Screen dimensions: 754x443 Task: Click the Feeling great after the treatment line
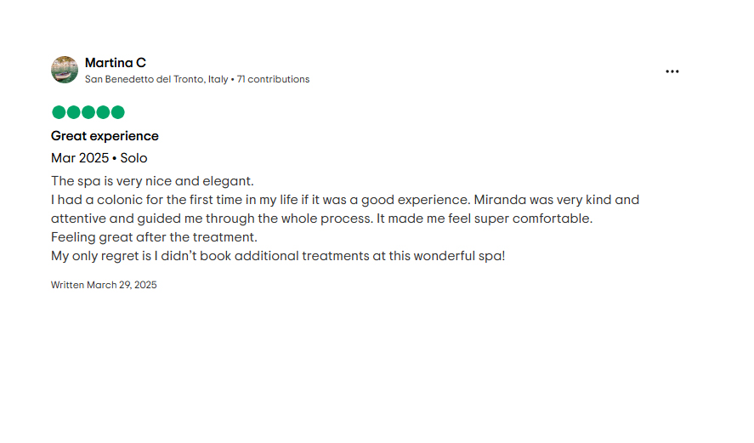point(155,237)
